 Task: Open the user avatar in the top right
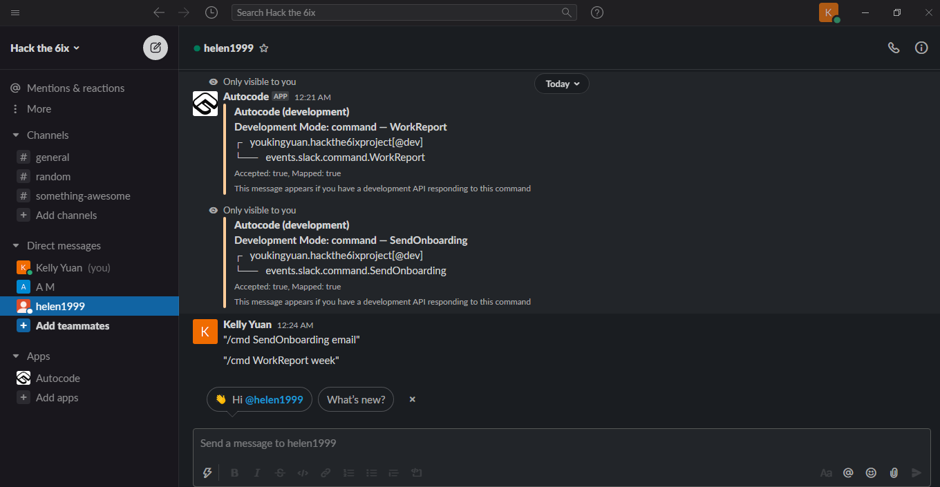click(829, 12)
